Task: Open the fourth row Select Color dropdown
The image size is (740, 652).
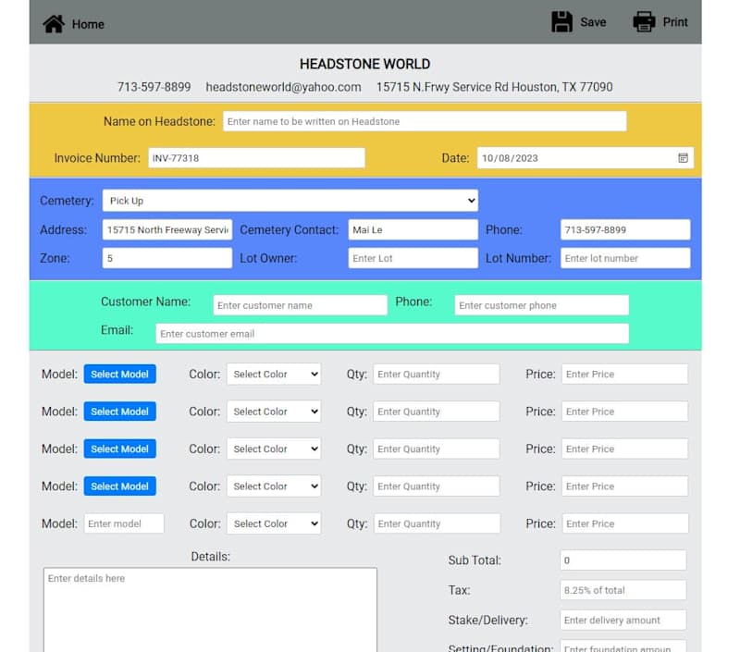Action: (x=274, y=486)
